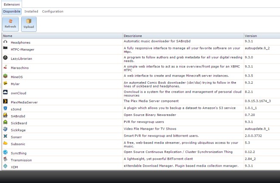Click 'A lightweight, yet powerful BitTorrent client'
The height and width of the screenshot is (183, 280).
coord(158,159)
